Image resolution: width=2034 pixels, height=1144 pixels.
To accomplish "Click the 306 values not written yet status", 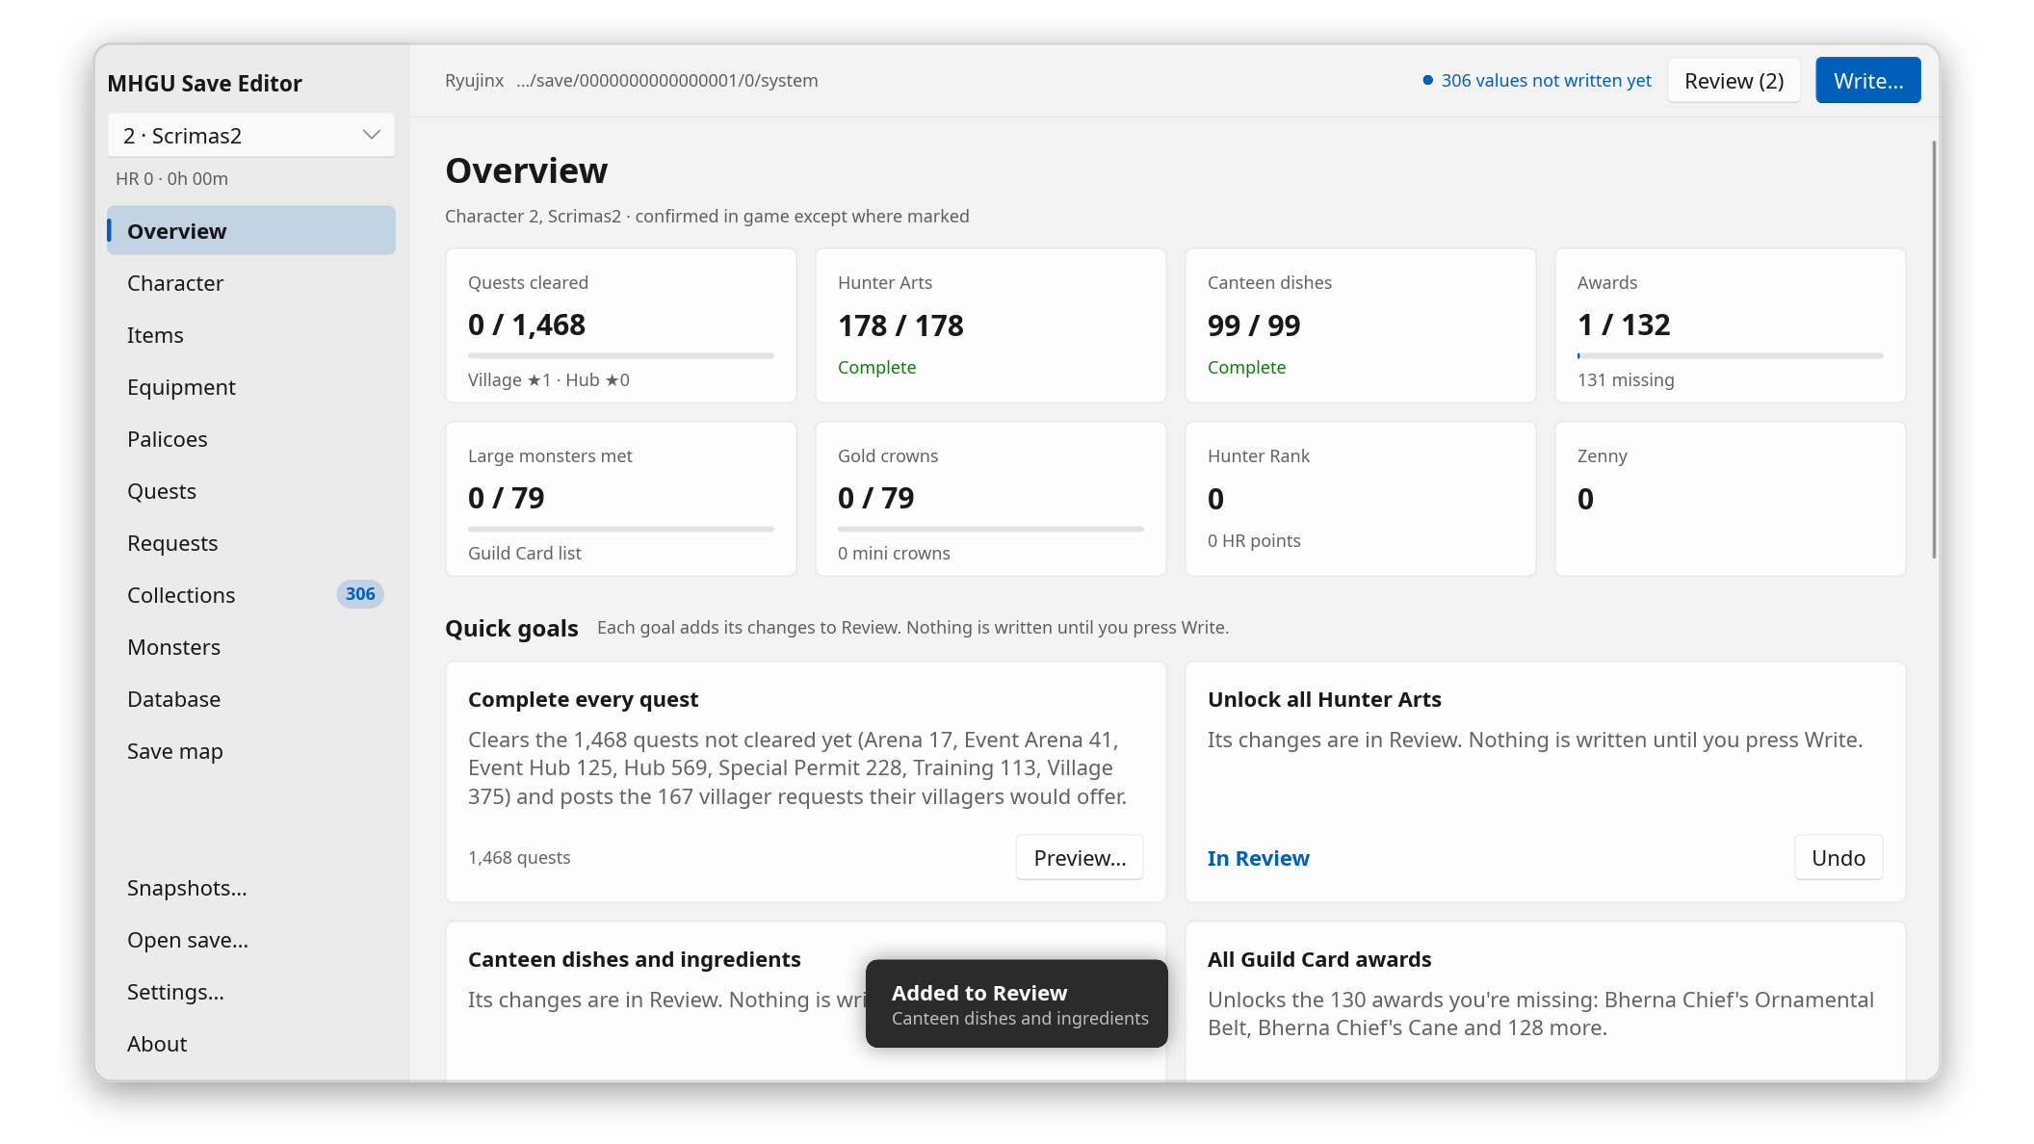I will click(1536, 81).
